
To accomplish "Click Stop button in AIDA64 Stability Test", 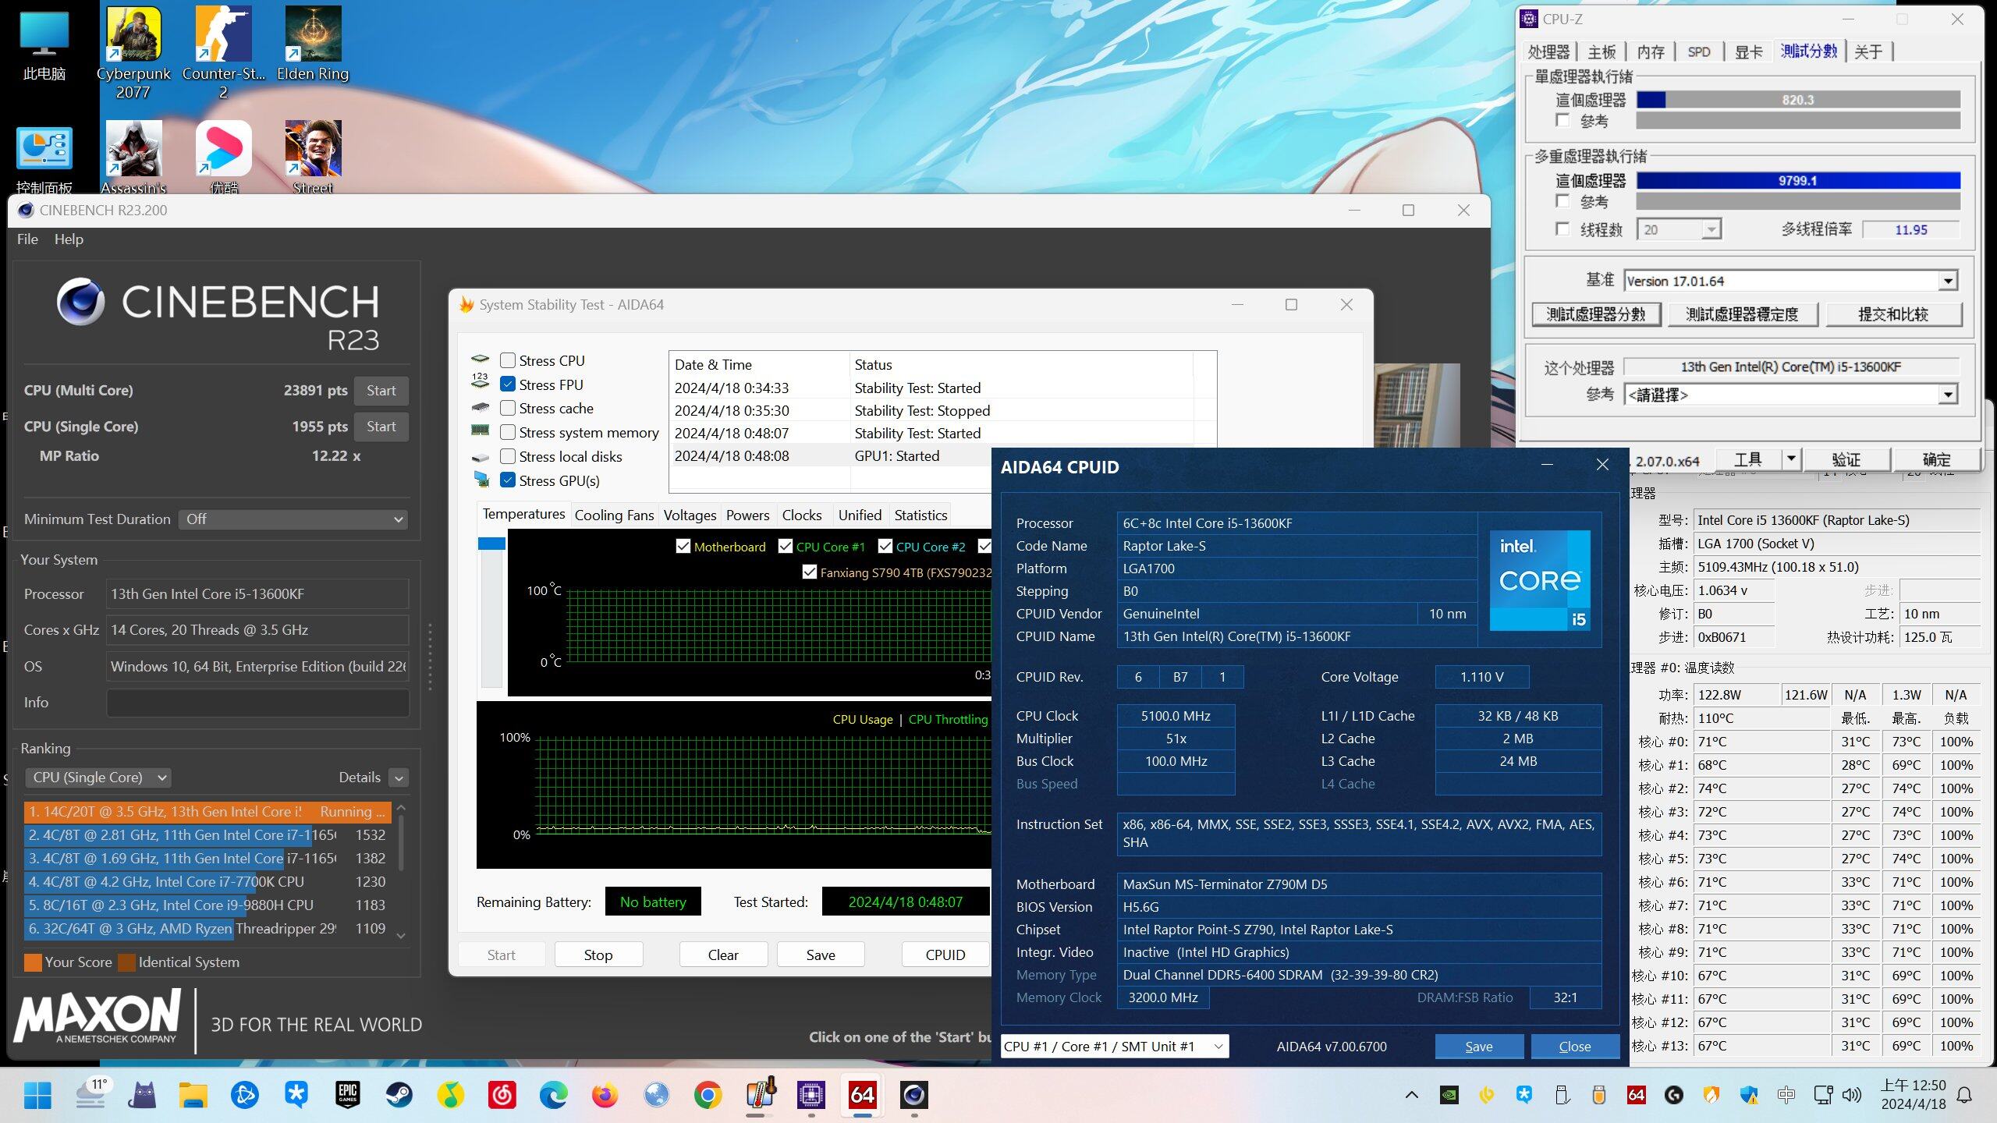I will coord(598,955).
